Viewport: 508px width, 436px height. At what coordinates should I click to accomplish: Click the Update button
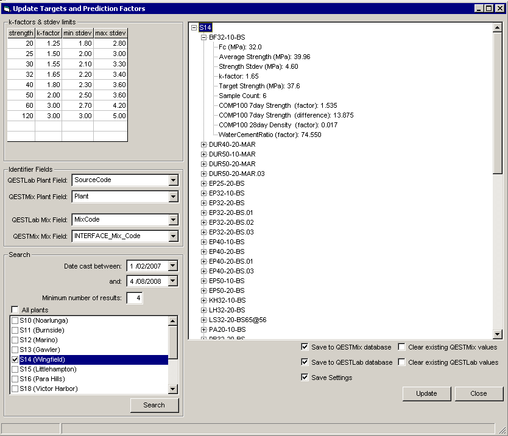426,393
